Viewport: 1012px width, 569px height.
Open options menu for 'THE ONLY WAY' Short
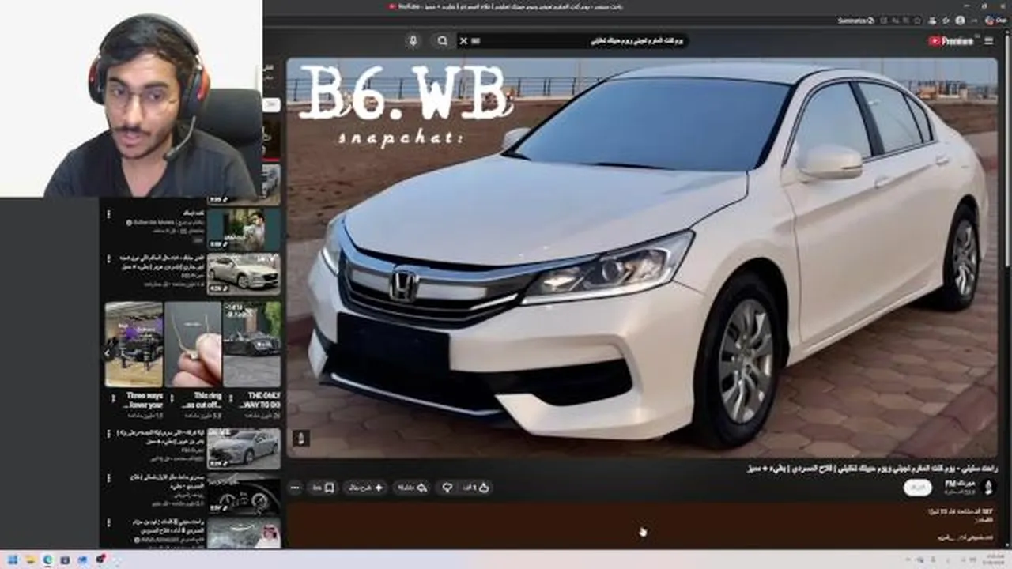pyautogui.click(x=230, y=398)
